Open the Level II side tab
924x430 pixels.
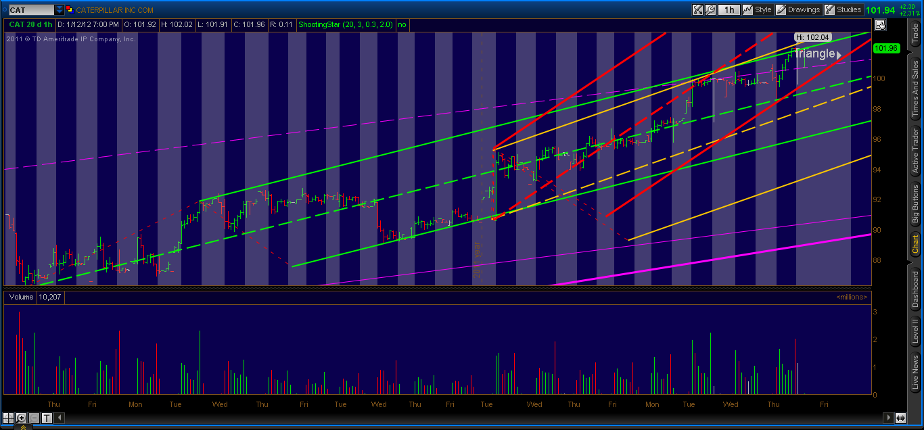pyautogui.click(x=915, y=332)
